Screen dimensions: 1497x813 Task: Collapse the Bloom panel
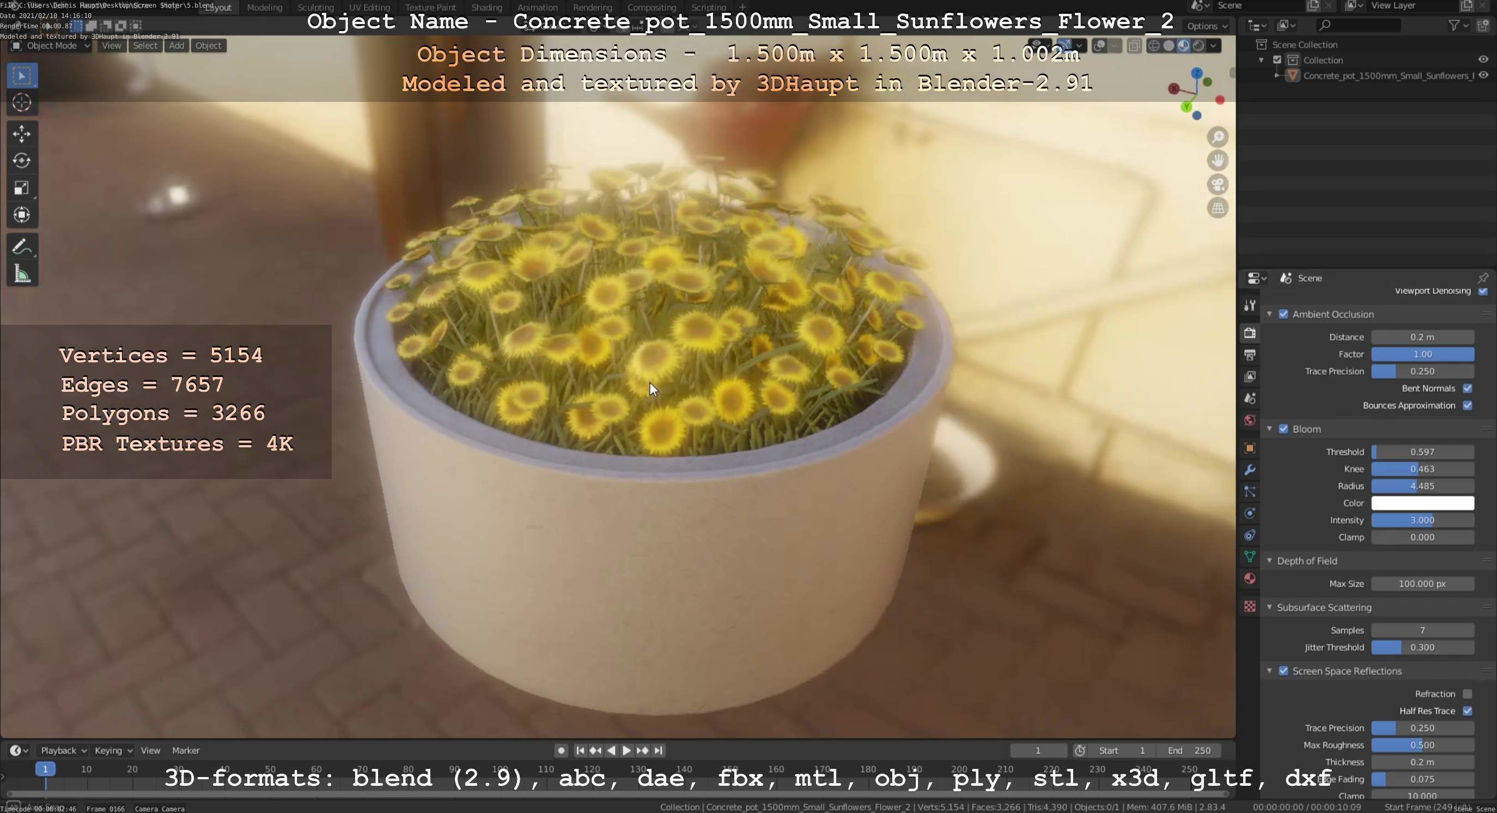click(x=1269, y=429)
